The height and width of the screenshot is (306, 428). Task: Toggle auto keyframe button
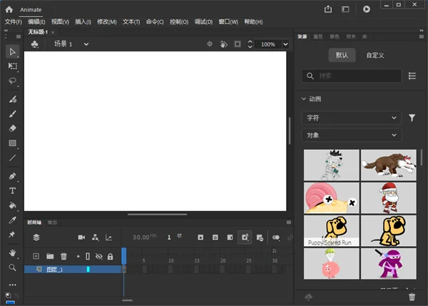(245, 238)
